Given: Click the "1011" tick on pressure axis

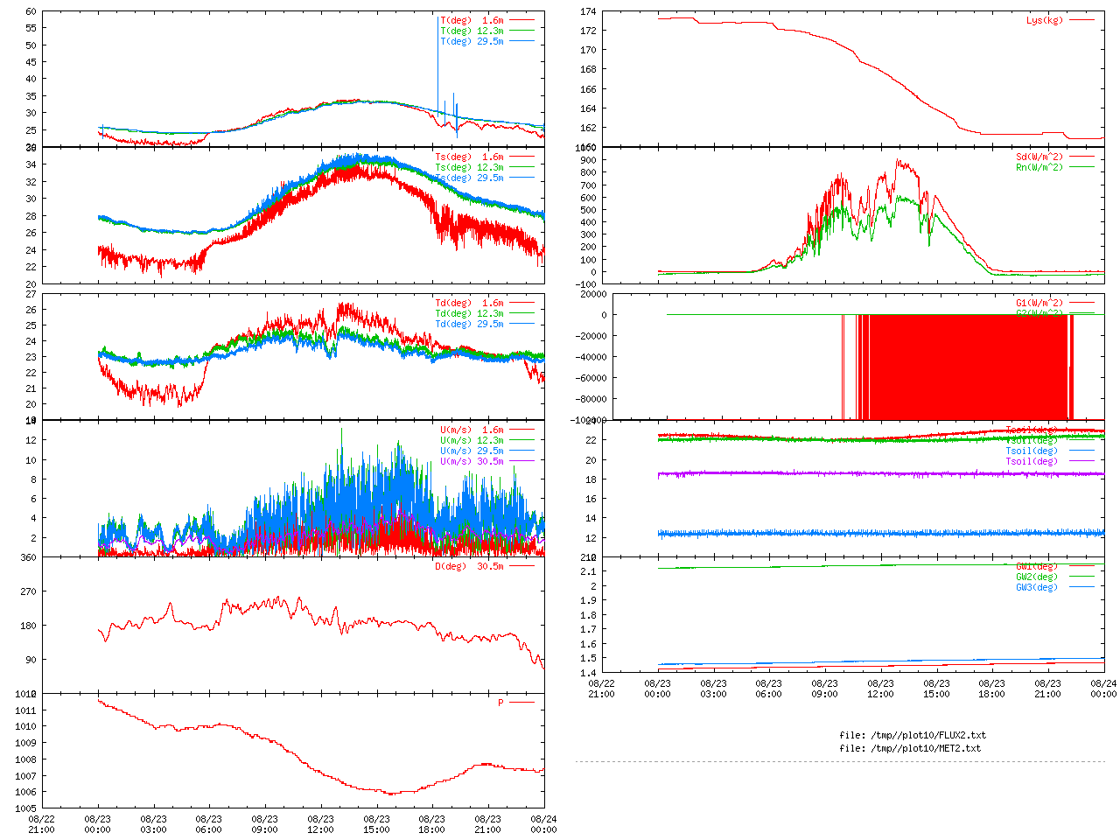Looking at the screenshot, I should [x=25, y=710].
